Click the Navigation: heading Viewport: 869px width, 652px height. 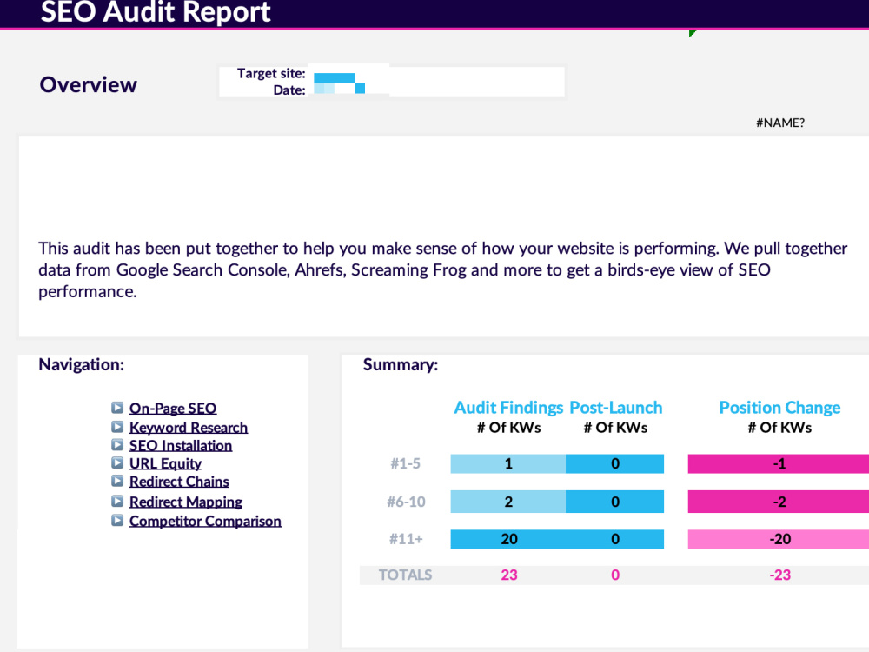point(82,365)
